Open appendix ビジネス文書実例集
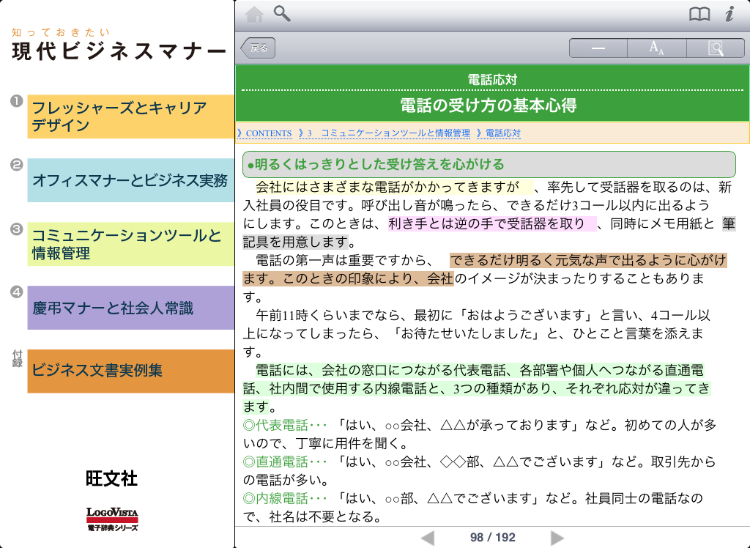Screen dimensions: 750x548 (x=130, y=371)
